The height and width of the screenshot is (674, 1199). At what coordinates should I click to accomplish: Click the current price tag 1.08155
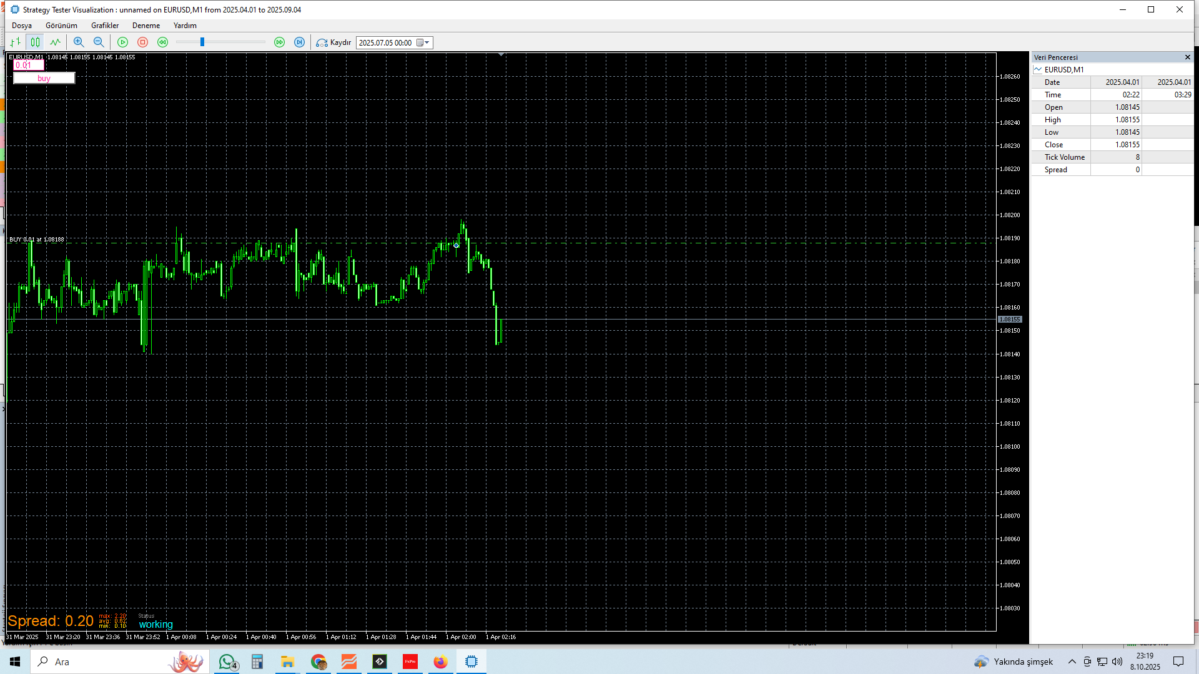click(1010, 320)
